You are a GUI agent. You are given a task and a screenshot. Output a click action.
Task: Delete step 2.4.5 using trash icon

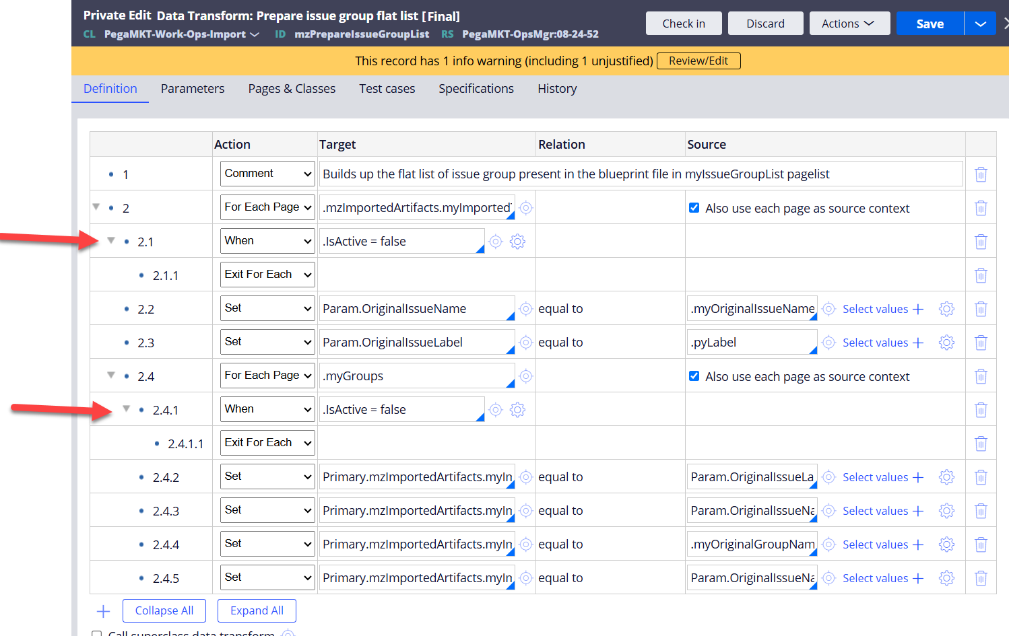pos(981,578)
